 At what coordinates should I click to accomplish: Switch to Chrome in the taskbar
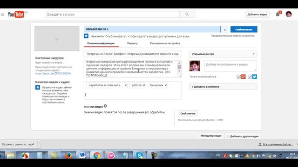click(97, 155)
